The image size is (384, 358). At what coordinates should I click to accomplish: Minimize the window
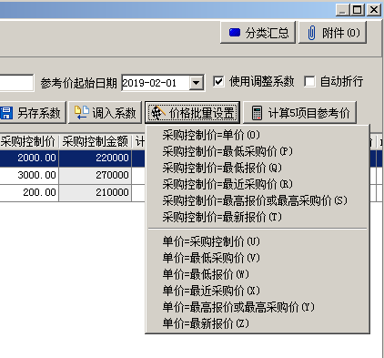pyautogui.click(x=342, y=10)
